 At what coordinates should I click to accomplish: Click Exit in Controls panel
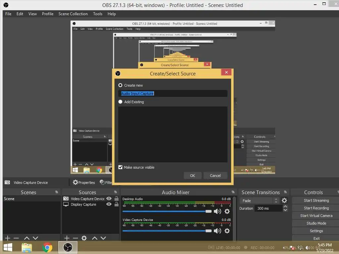coord(316,238)
